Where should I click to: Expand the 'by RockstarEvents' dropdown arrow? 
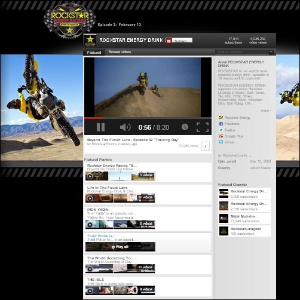(x=250, y=155)
